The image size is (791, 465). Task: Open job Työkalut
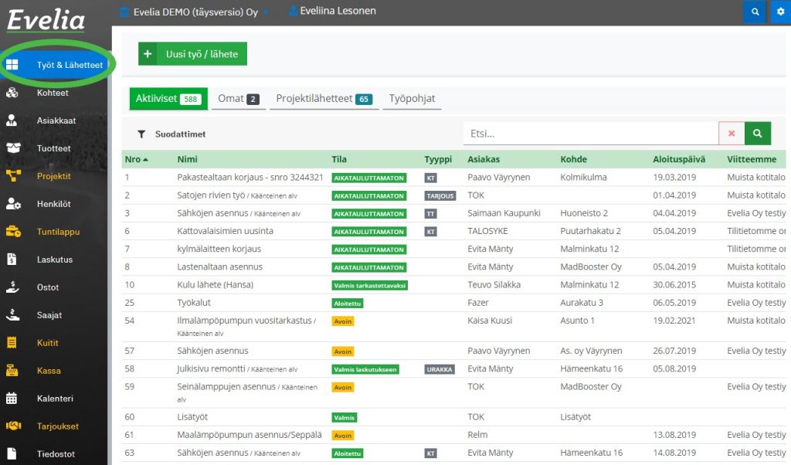click(x=194, y=303)
